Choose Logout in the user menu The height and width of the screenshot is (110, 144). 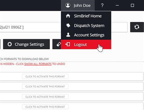click(86, 44)
